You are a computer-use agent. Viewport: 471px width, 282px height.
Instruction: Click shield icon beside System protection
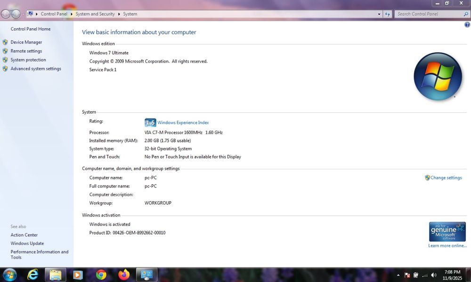click(x=5, y=60)
